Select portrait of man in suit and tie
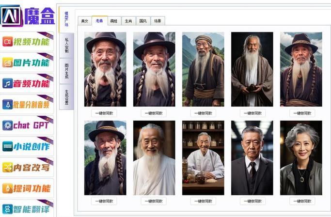The height and width of the screenshot is (217, 331). pos(252,158)
